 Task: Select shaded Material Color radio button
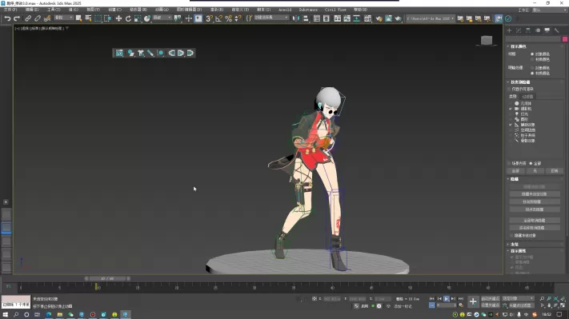(532, 74)
